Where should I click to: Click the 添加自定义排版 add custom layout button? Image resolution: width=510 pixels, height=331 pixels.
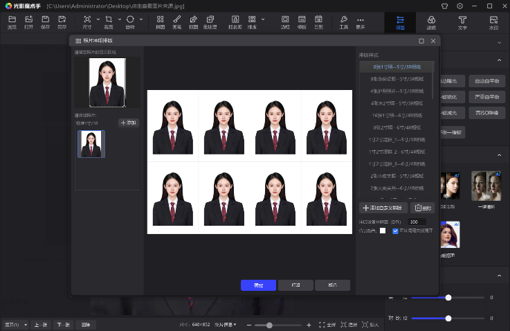382,208
